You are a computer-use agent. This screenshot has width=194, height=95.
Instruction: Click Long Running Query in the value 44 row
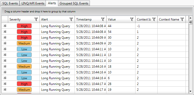pyautogui.click(x=56, y=26)
